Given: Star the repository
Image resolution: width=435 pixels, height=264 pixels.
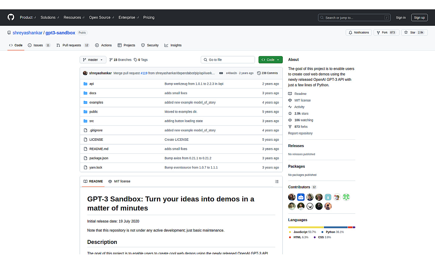Looking at the screenshot, I should click(x=414, y=32).
